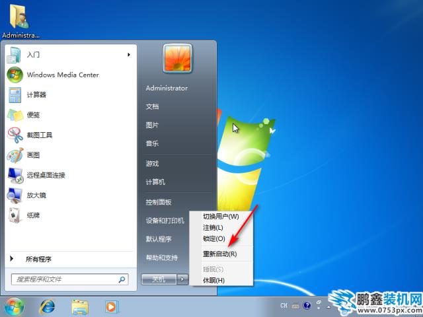Open the shutdown options arrow button
This screenshot has width=423, height=317.
182,279
